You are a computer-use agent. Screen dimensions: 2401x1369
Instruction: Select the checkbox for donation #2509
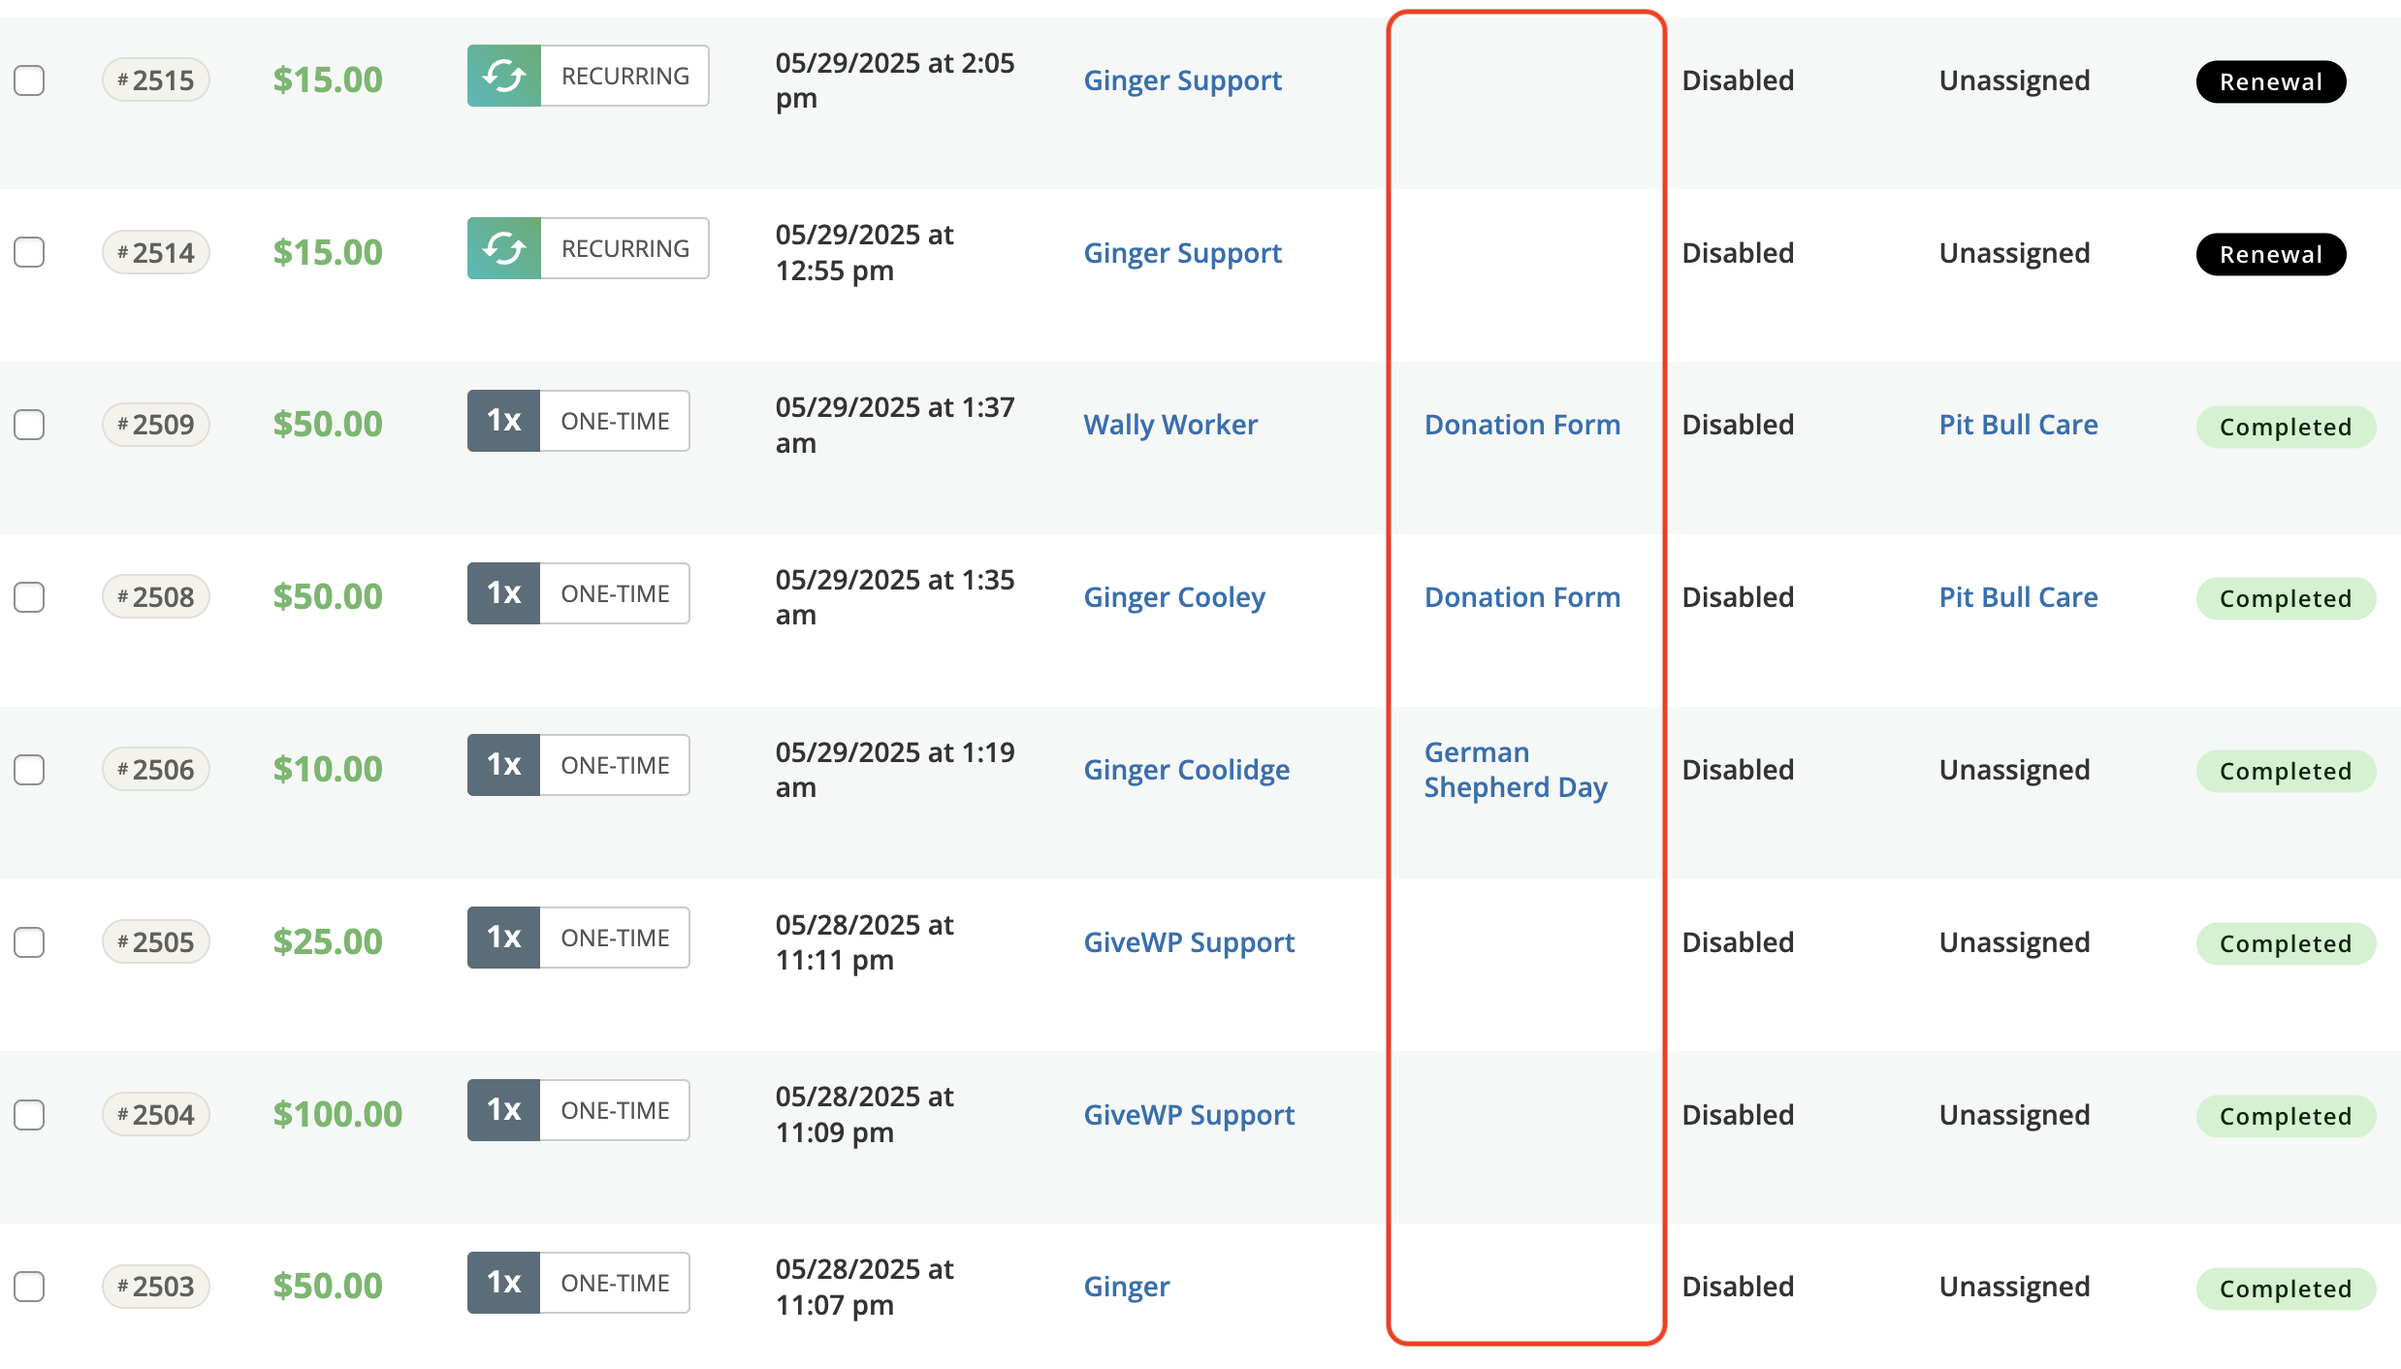pos(29,425)
